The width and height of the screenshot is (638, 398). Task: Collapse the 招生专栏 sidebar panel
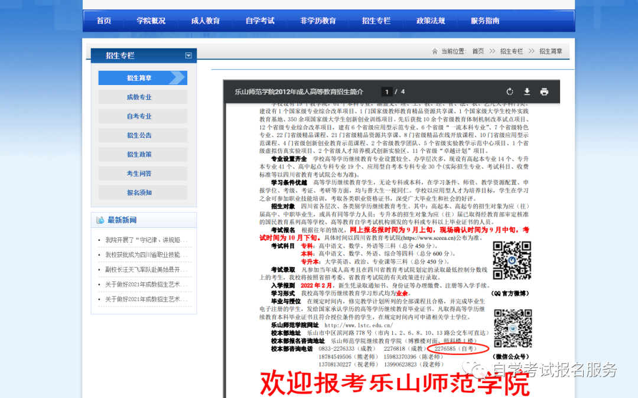(188, 56)
